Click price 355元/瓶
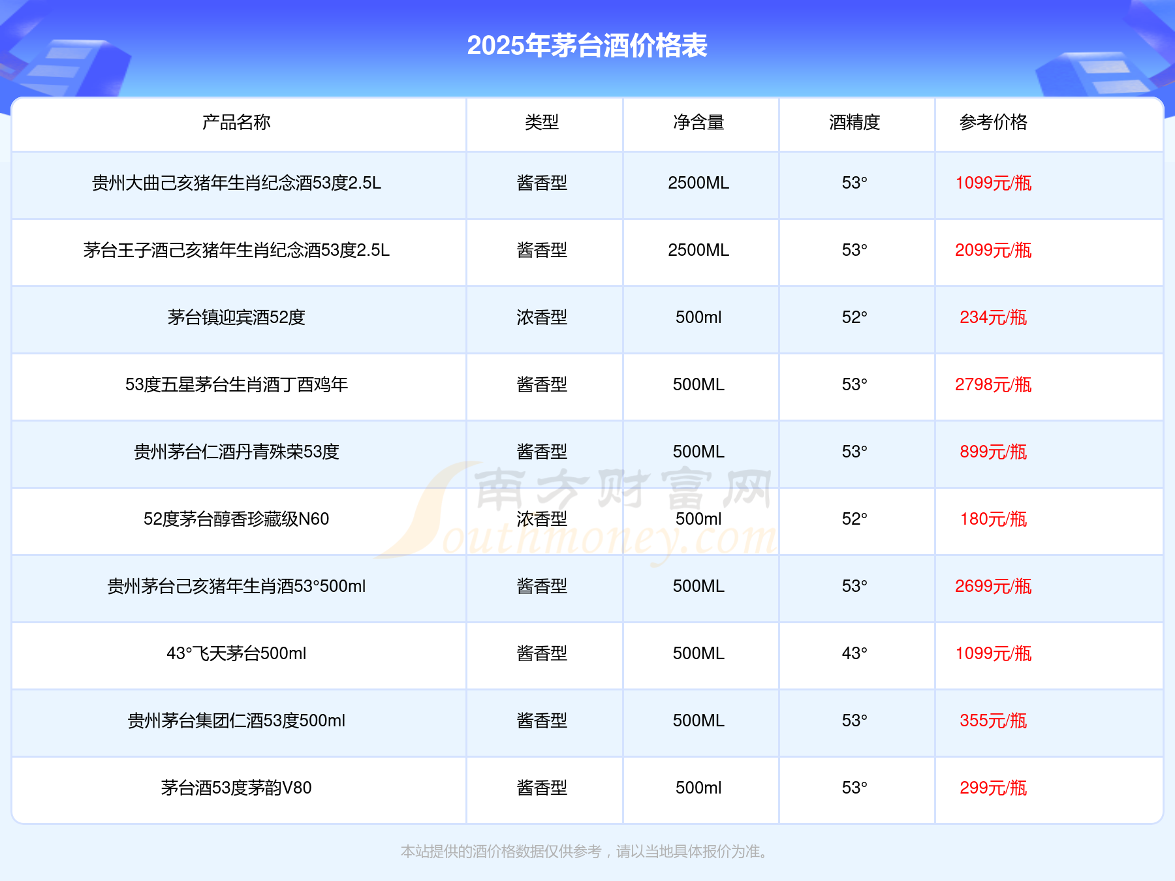 pyautogui.click(x=994, y=720)
